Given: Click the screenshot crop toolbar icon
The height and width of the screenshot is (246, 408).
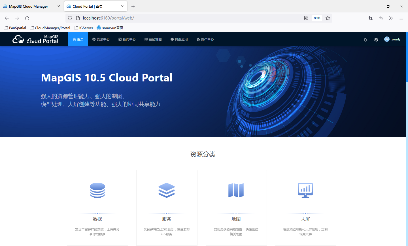Looking at the screenshot, I should pyautogui.click(x=371, y=18).
